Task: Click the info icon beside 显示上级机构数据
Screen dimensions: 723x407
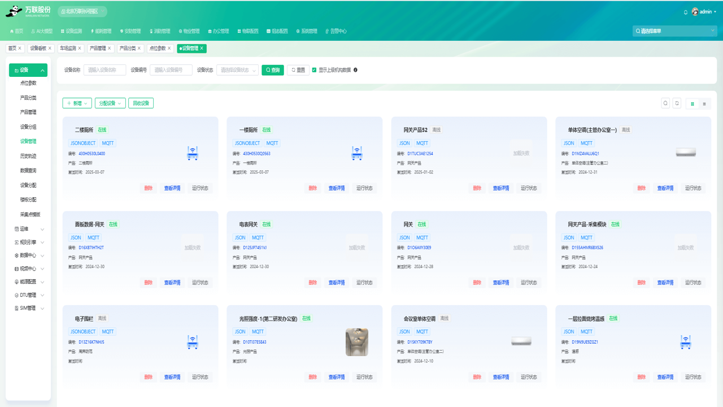Action: click(x=355, y=70)
